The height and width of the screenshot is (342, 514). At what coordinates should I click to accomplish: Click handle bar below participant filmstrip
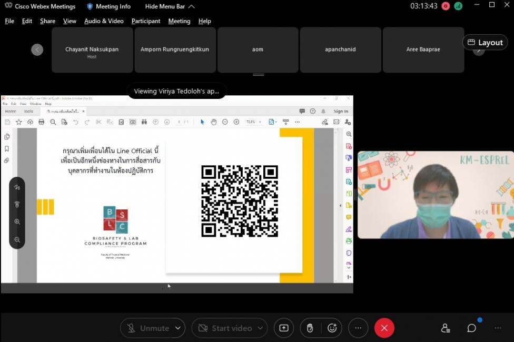258,75
